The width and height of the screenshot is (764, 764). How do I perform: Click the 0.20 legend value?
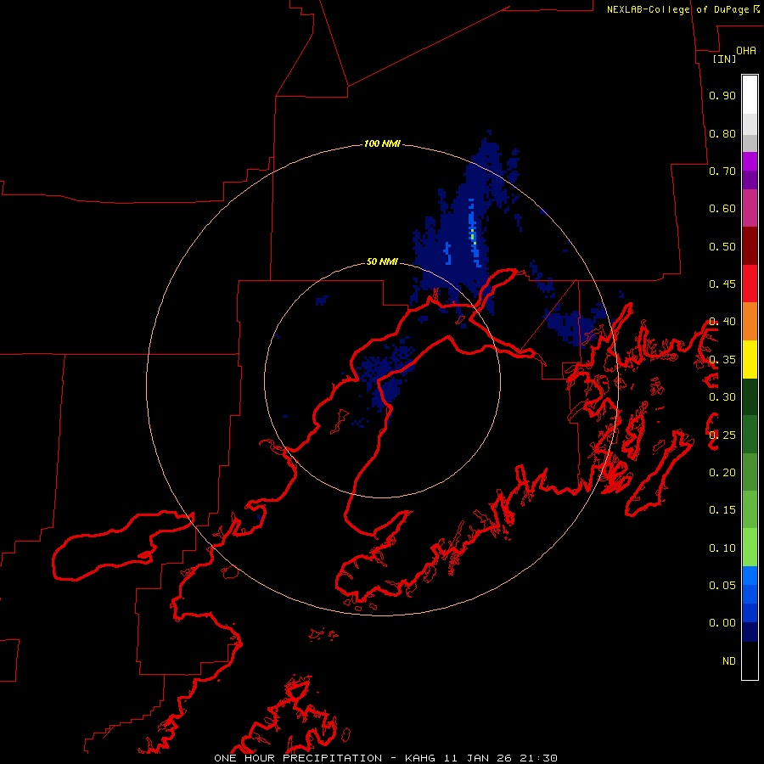click(722, 473)
